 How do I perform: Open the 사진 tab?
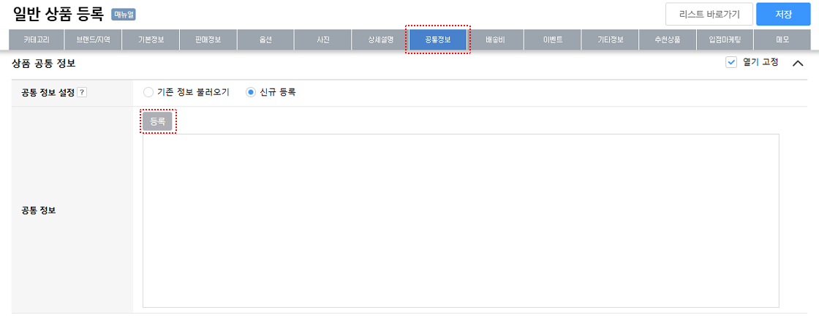click(x=322, y=39)
